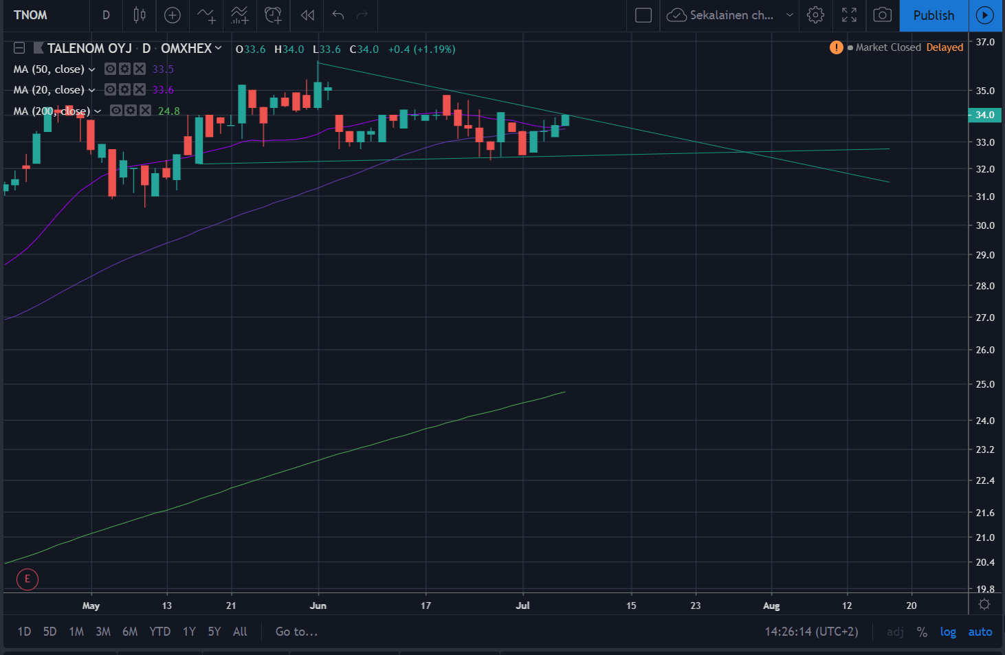This screenshot has width=1005, height=655.
Task: Expand the MA (20, close) chevron menu
Action: point(92,90)
